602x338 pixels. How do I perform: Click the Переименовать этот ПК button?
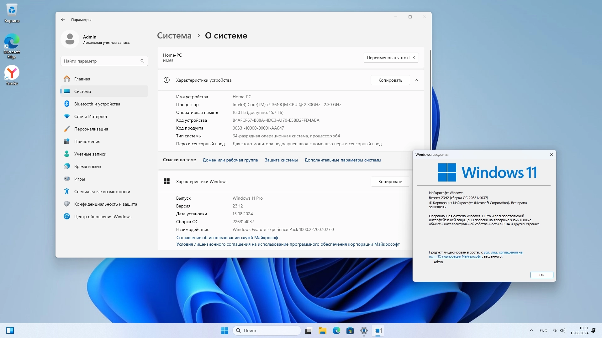coord(391,58)
